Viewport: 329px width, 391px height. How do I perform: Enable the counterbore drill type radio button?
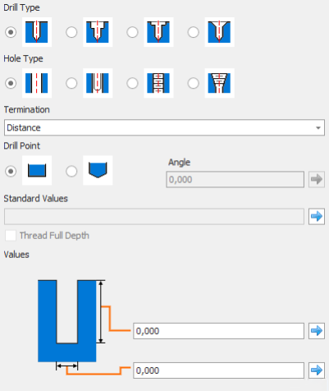pyautogui.click(x=71, y=32)
